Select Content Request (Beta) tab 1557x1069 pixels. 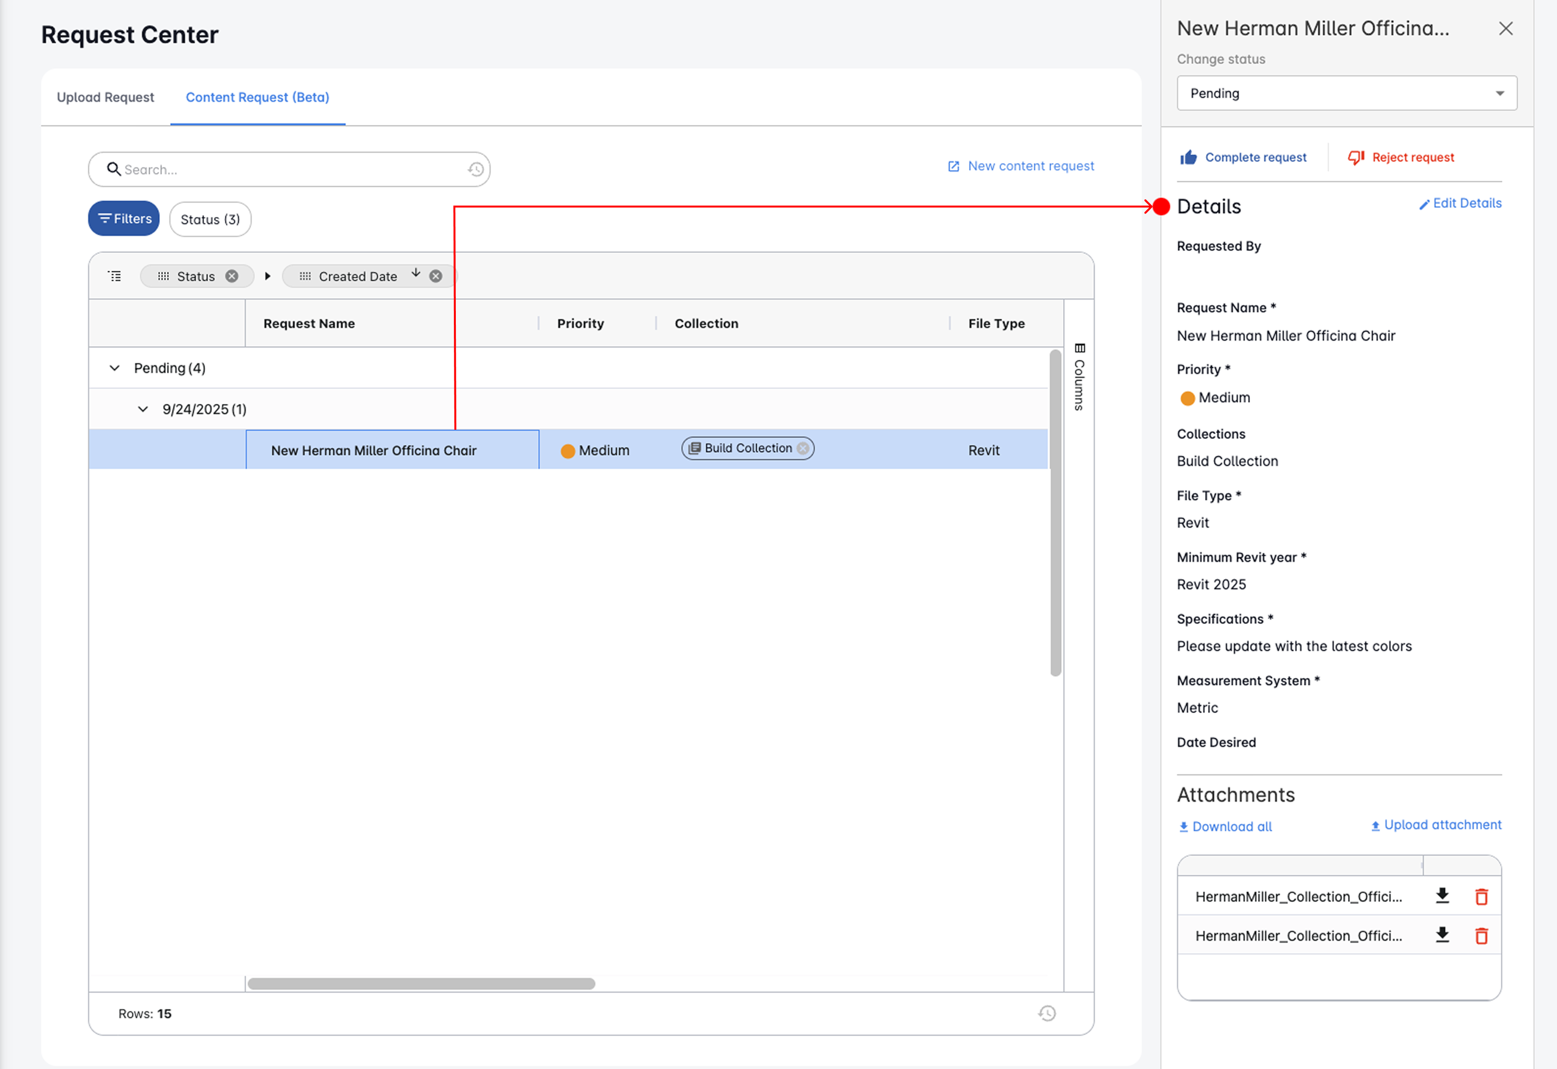(257, 97)
